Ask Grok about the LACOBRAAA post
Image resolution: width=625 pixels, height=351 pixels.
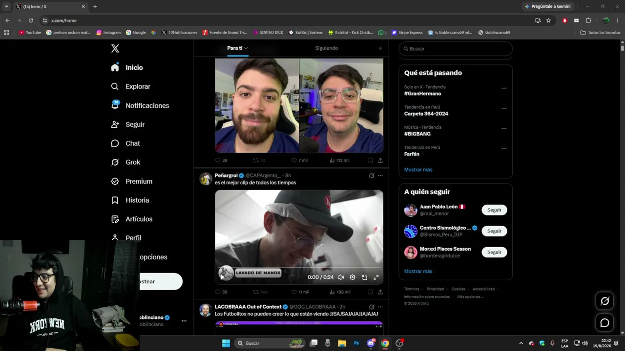(372, 307)
